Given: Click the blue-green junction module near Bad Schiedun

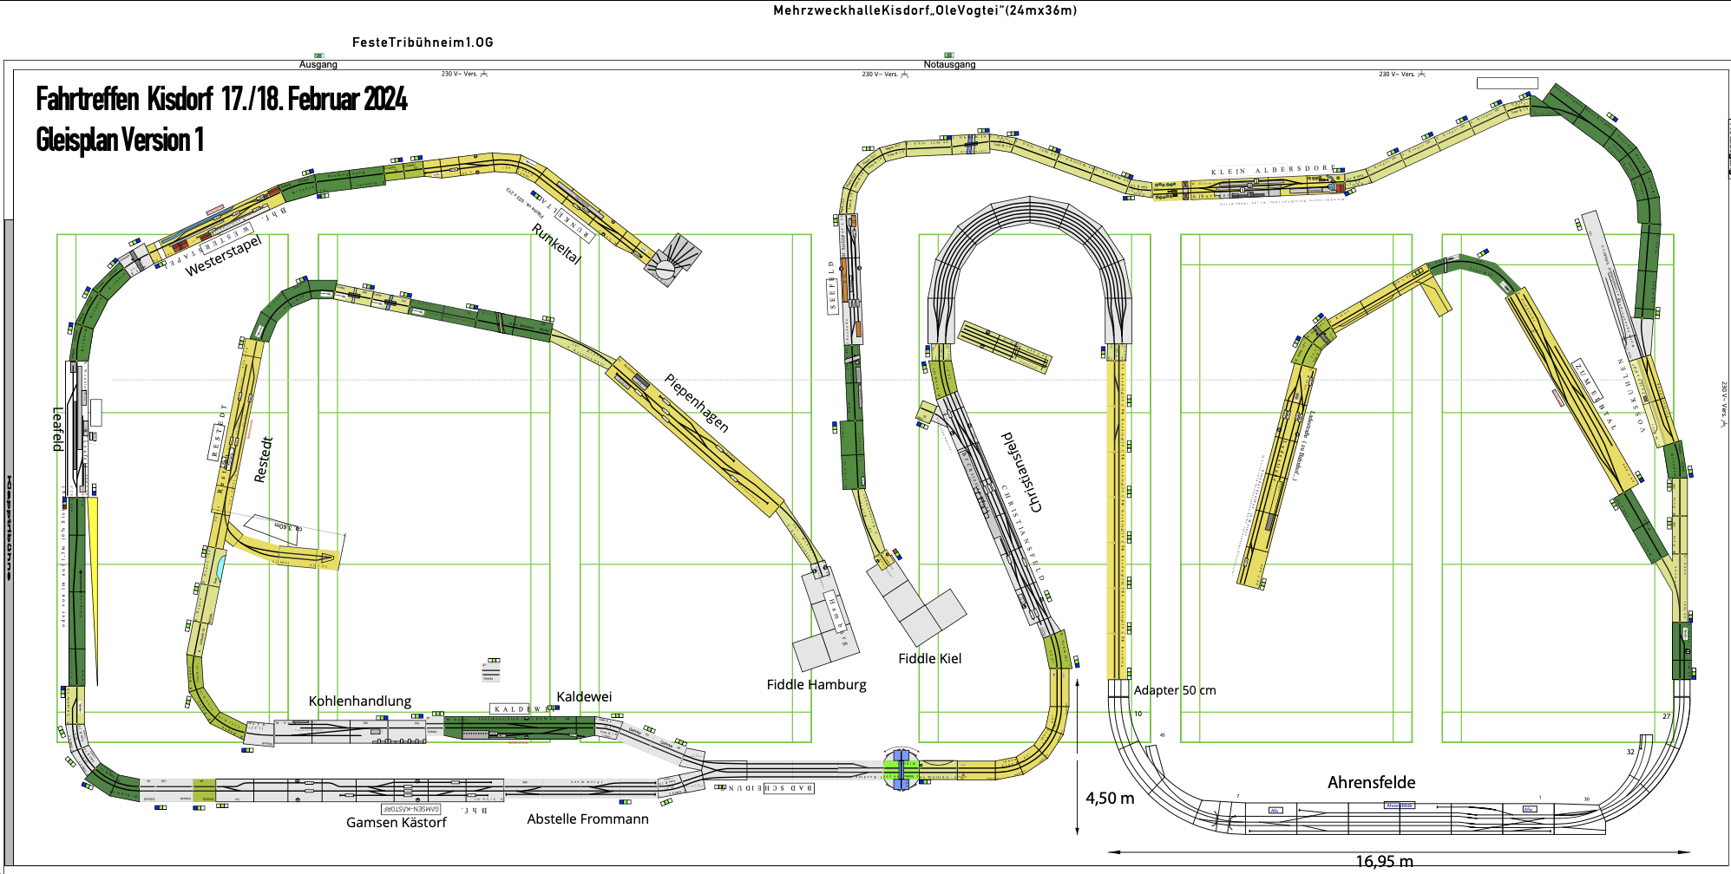Looking at the screenshot, I should [902, 769].
